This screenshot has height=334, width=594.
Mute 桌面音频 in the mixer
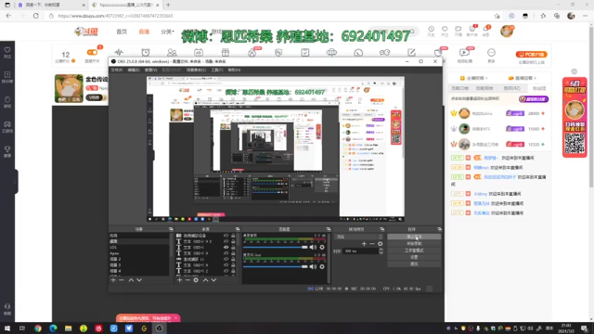[x=313, y=248]
